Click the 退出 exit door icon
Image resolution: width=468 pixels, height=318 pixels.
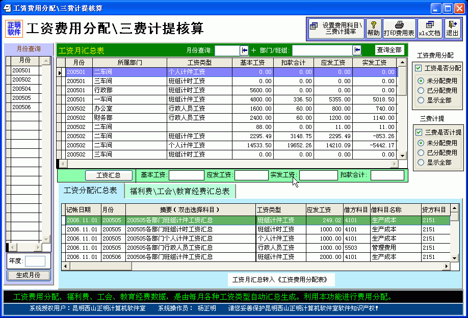tap(452, 29)
